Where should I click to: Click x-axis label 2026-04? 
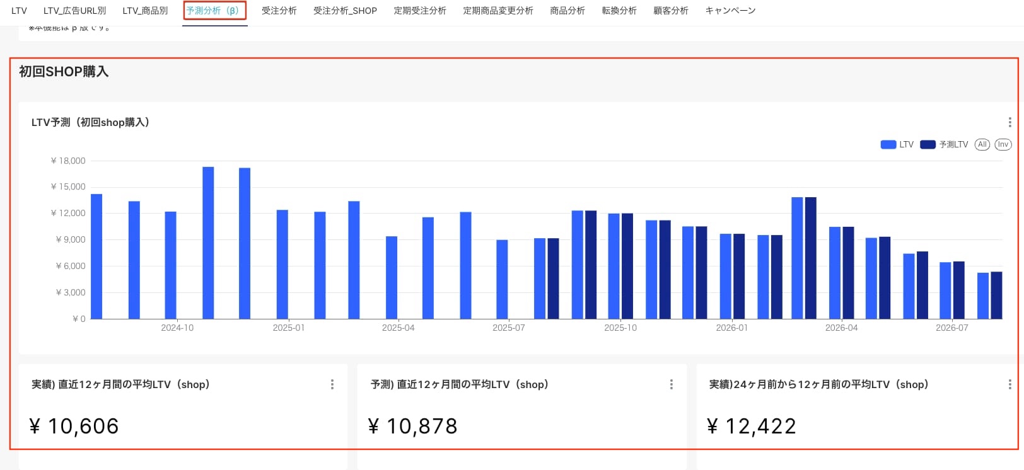841,328
